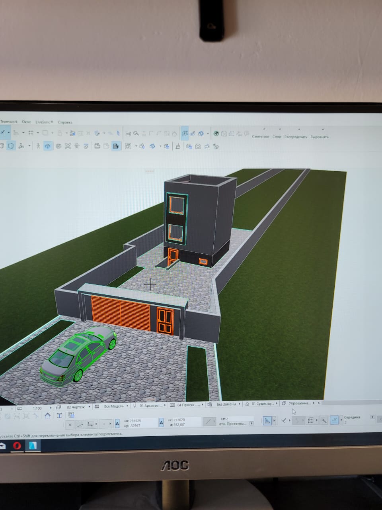Viewport: 382px width, 510px height.
Task: Click the camera render photo icon
Action: tap(198, 147)
